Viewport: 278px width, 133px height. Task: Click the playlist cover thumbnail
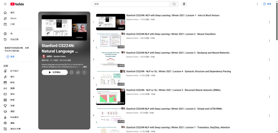(x=64, y=28)
